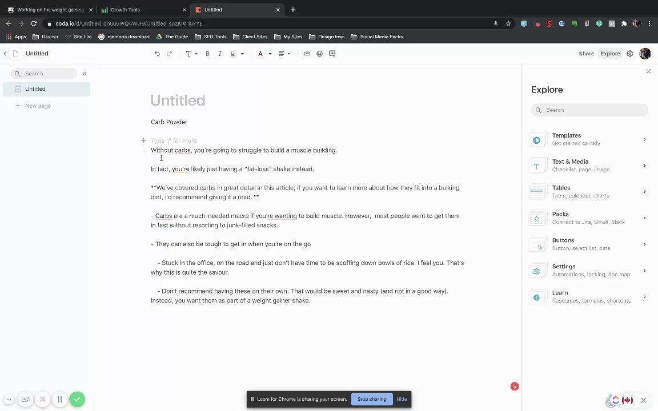Click the sidebar page search field
Image resolution: width=658 pixels, height=411 pixels.
pos(44,74)
